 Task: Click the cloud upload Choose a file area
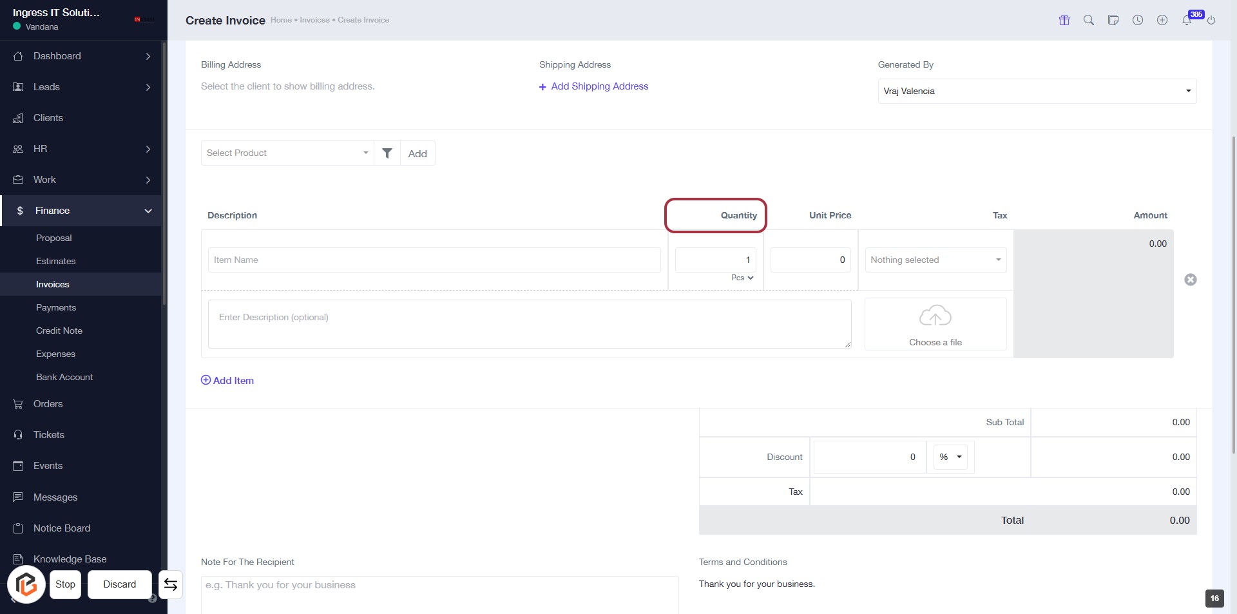pos(935,325)
